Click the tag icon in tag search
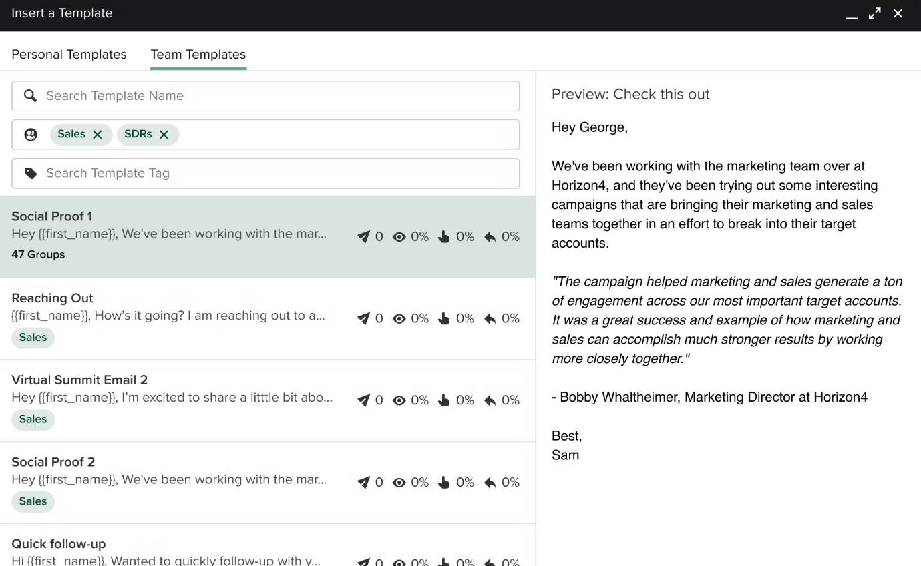The width and height of the screenshot is (921, 566). click(31, 174)
